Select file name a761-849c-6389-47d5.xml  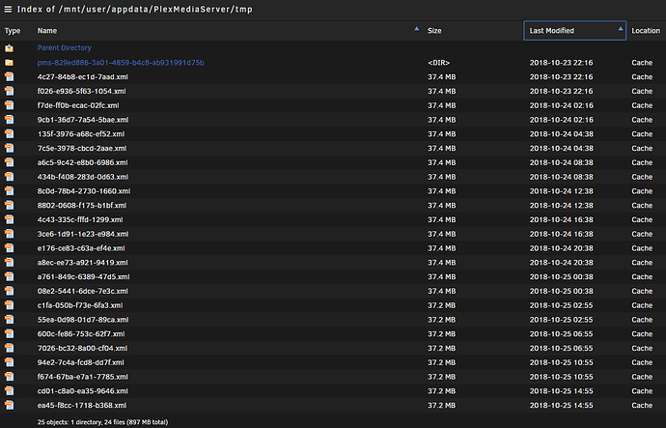[83, 276]
